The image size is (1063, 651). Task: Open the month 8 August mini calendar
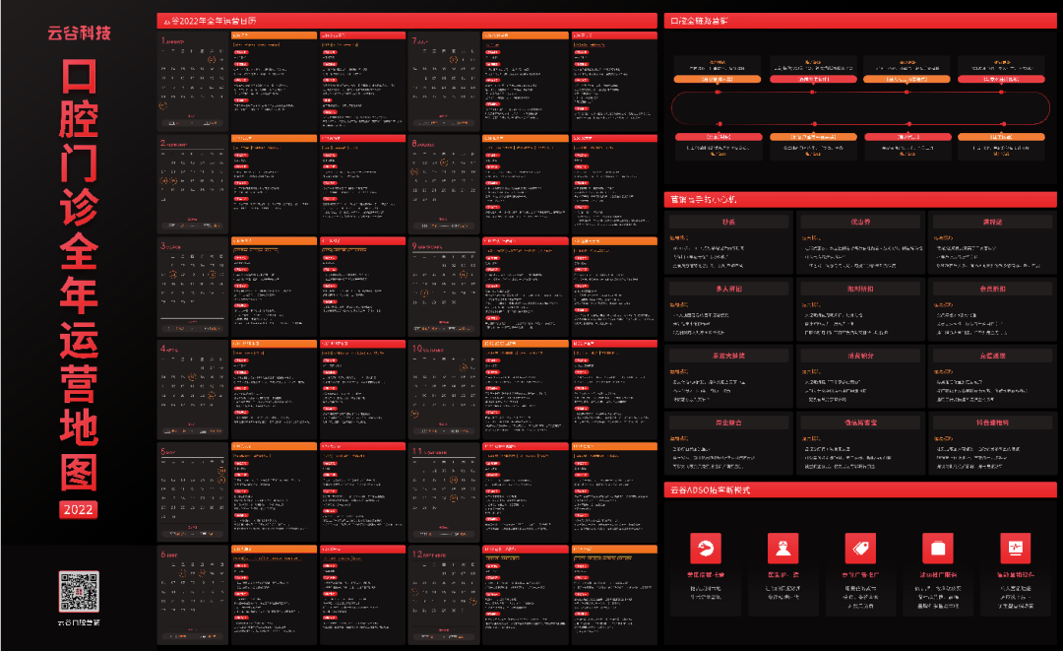(443, 184)
